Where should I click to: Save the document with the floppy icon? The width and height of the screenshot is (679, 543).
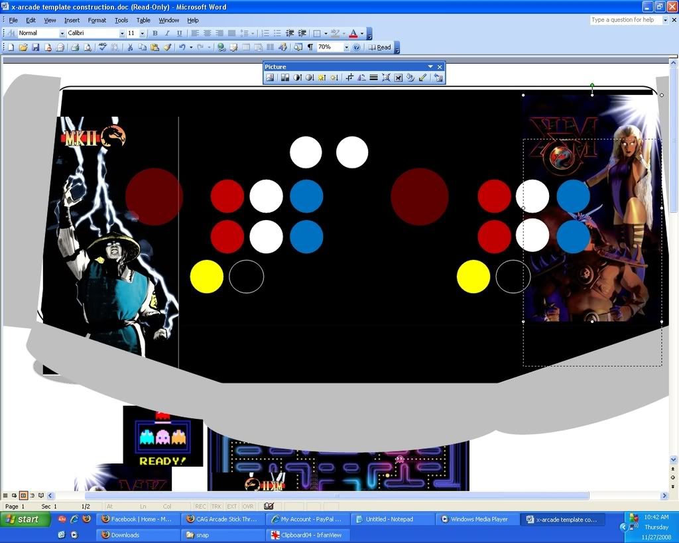(x=36, y=47)
